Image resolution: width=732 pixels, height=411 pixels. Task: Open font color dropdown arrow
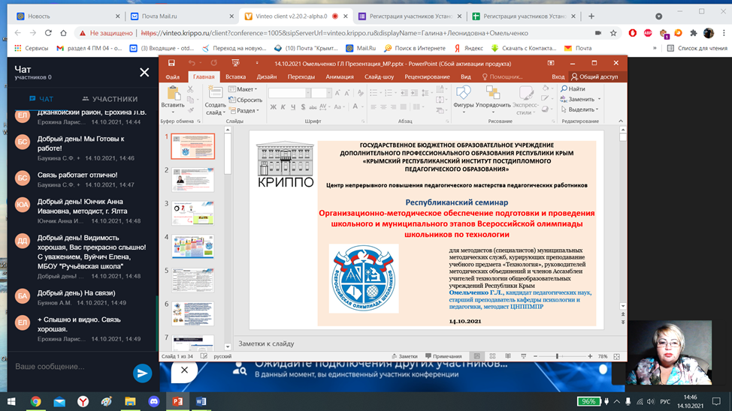point(361,107)
